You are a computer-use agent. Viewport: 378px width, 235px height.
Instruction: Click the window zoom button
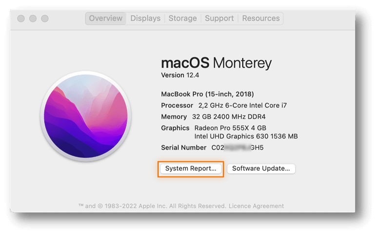[44, 19]
